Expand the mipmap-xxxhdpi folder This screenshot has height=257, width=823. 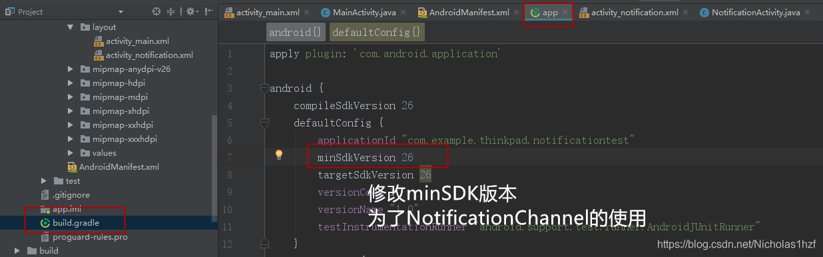point(71,139)
